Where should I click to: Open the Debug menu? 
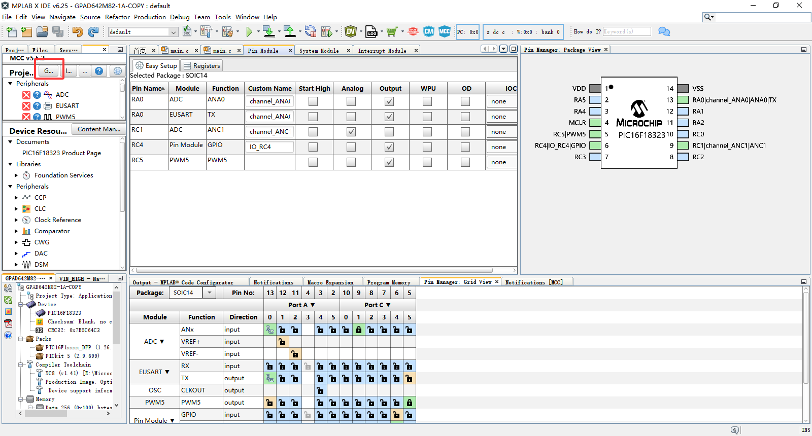coord(180,17)
